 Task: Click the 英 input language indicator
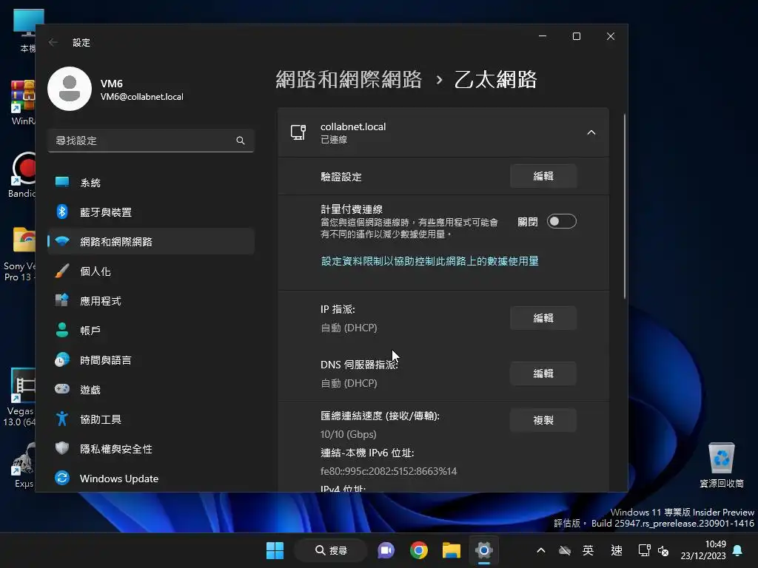point(588,550)
